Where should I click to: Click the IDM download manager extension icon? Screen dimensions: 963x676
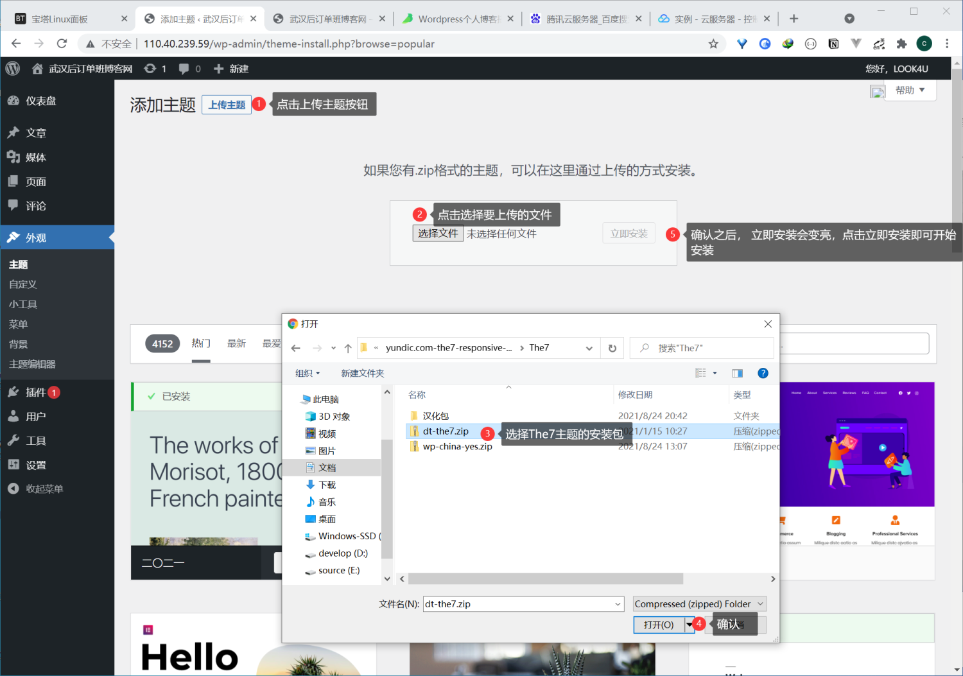(x=788, y=44)
